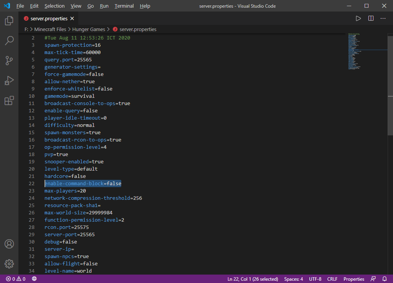Click the Run file play icon
Screen dimensions: 393x283
click(x=358, y=18)
